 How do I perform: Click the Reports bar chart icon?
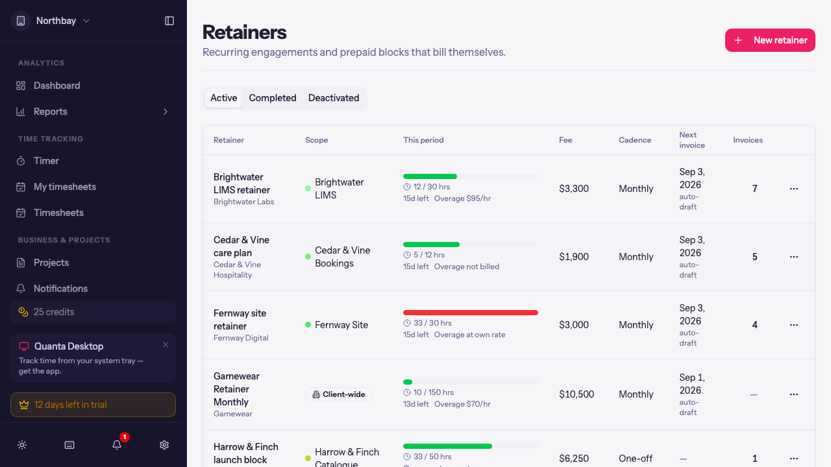[21, 112]
